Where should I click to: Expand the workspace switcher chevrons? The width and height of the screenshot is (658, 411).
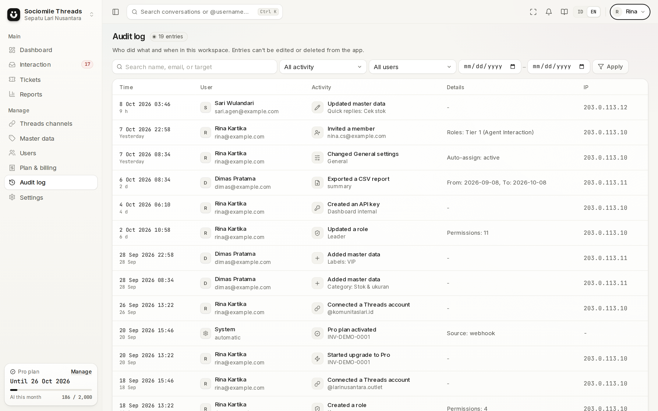91,15
